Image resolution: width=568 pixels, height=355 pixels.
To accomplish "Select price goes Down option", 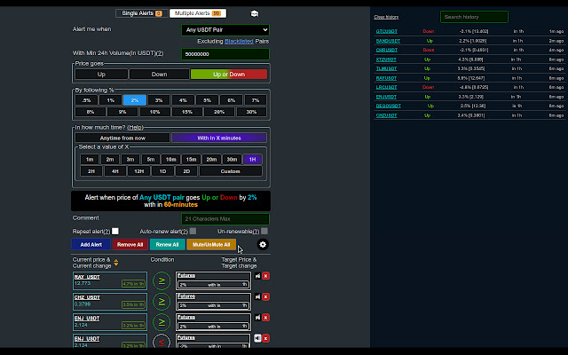I will coord(159,75).
